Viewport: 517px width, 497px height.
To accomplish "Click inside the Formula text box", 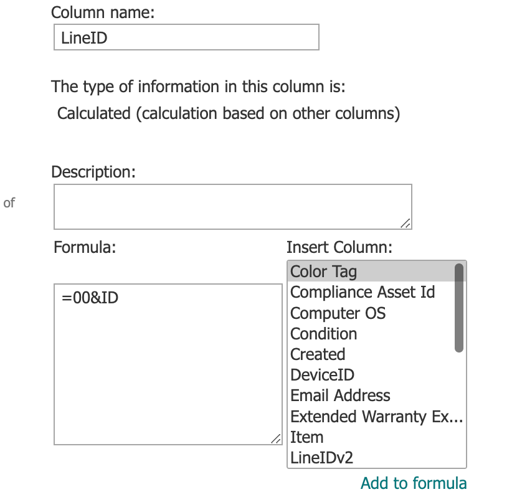I will [168, 364].
